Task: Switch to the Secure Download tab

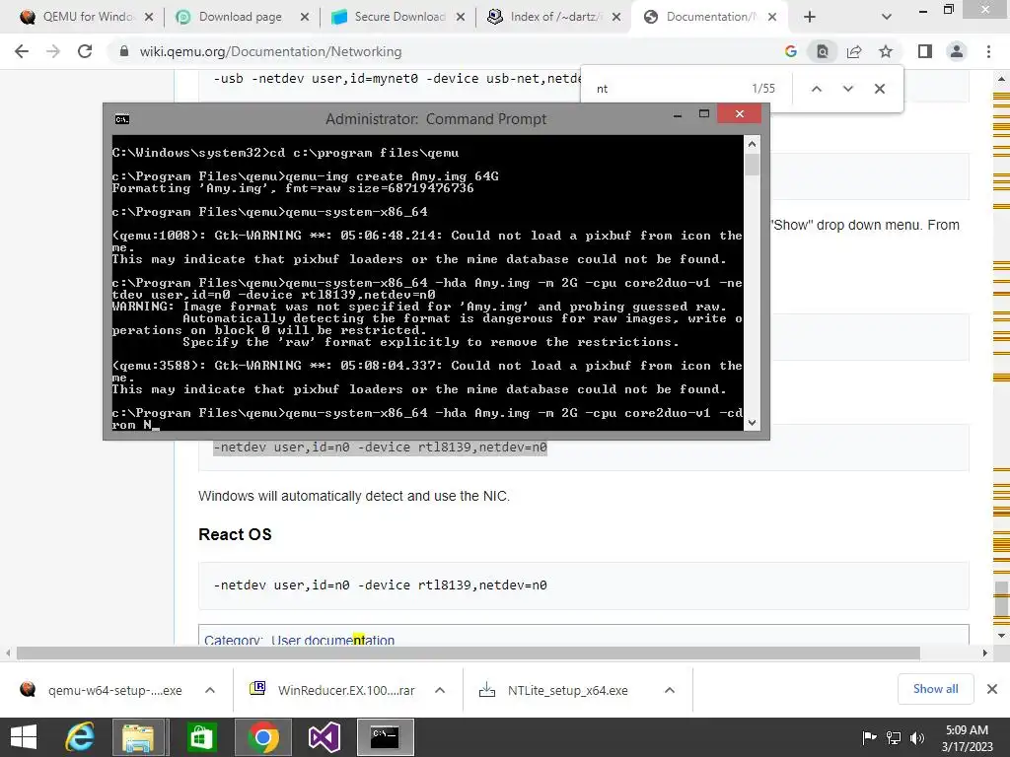Action: [x=397, y=17]
